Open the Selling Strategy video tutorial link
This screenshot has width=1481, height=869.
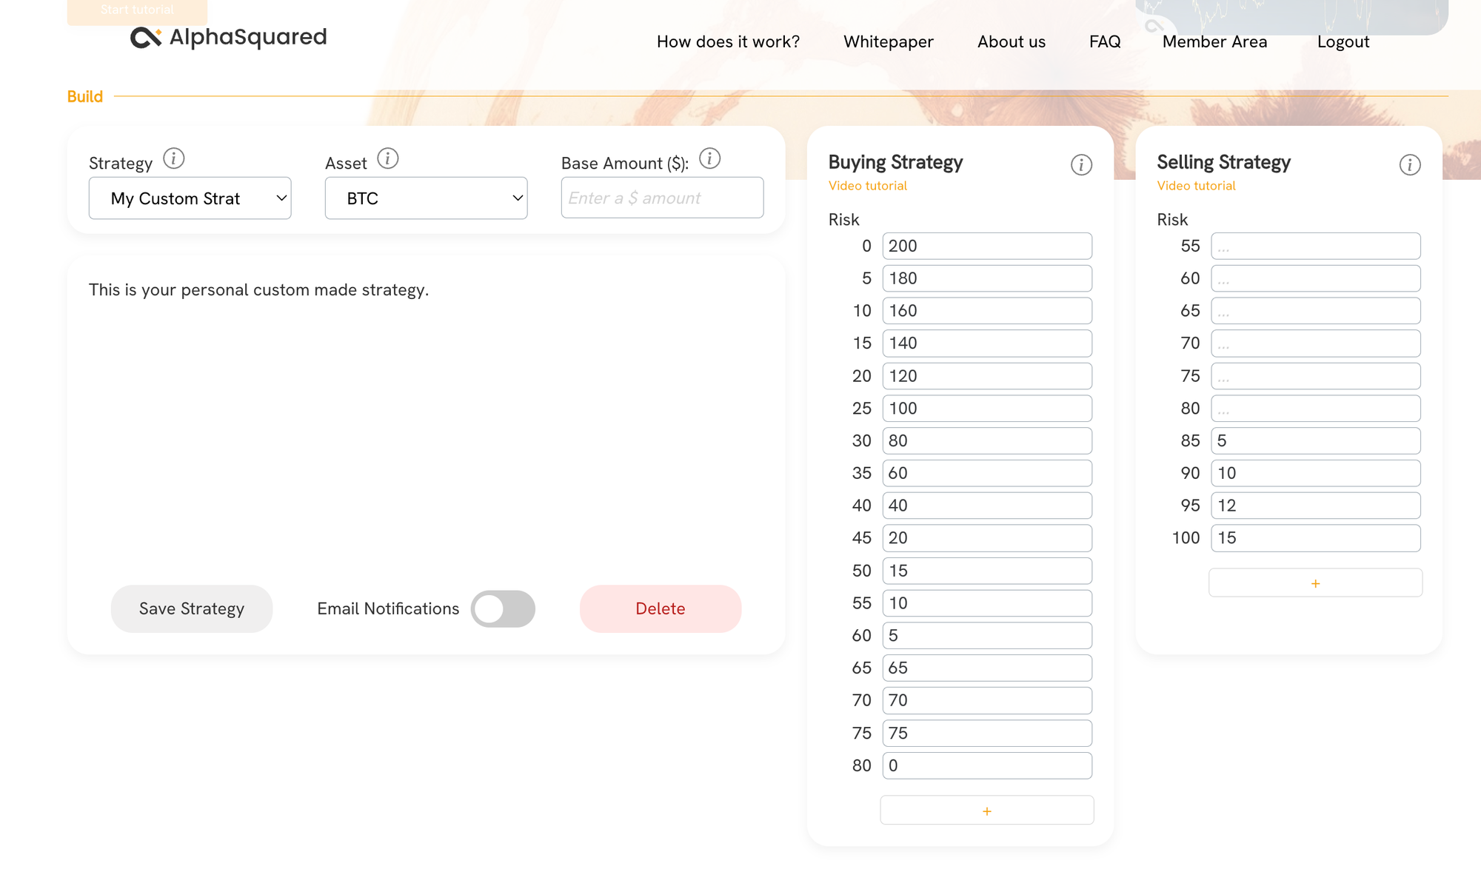pos(1196,186)
